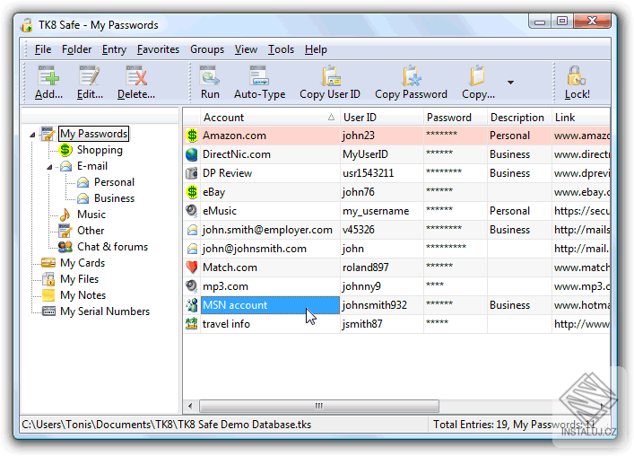Screen dimensions: 634x456
Task: Open the Groups menu
Action: (207, 49)
